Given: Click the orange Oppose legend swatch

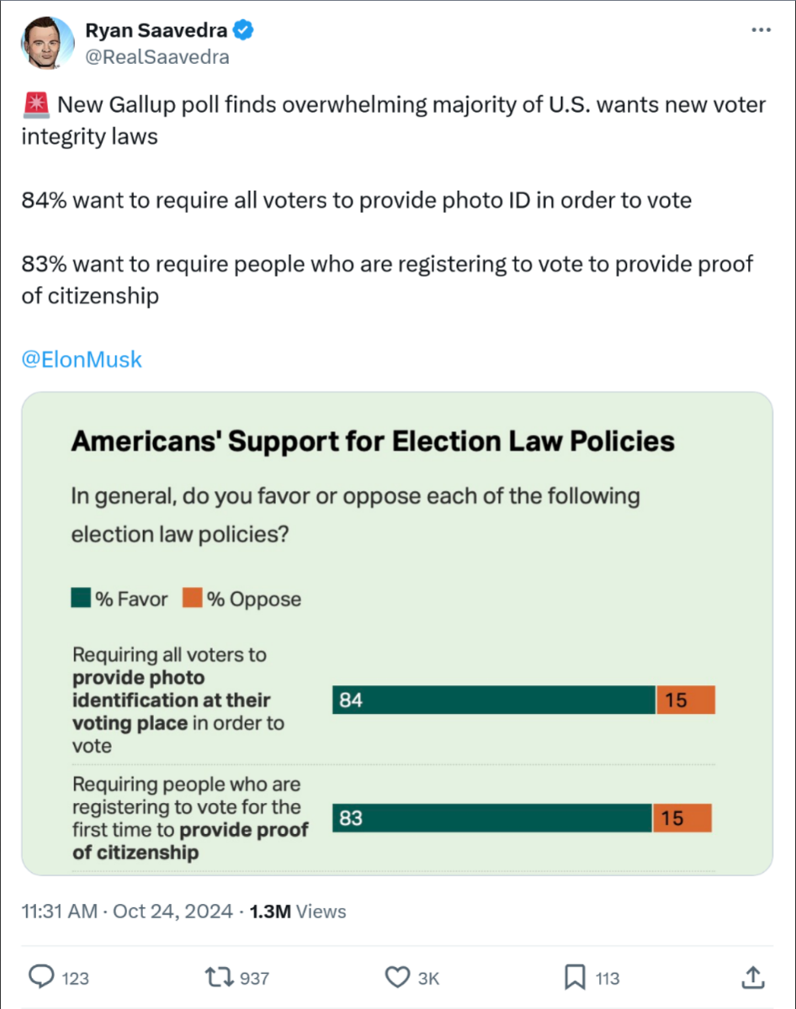Looking at the screenshot, I should click(193, 599).
